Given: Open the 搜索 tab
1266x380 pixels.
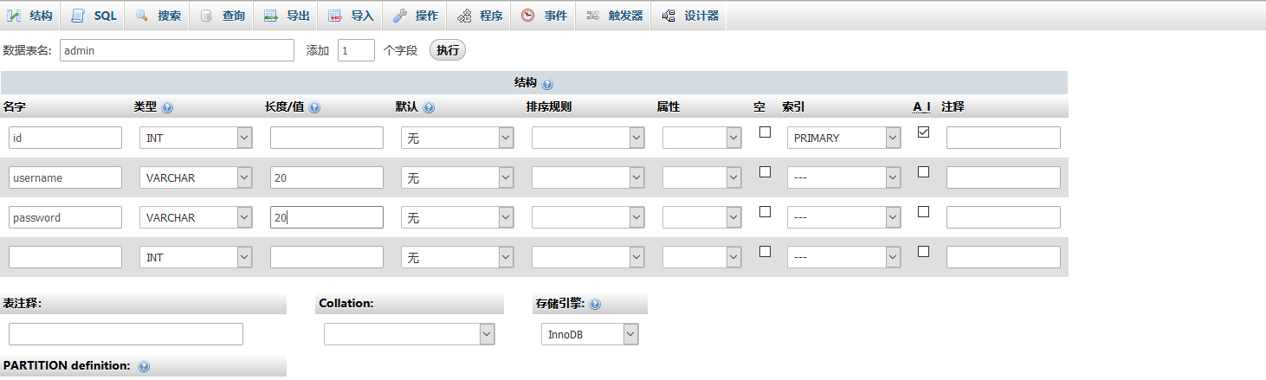Looking at the screenshot, I should click(x=158, y=16).
